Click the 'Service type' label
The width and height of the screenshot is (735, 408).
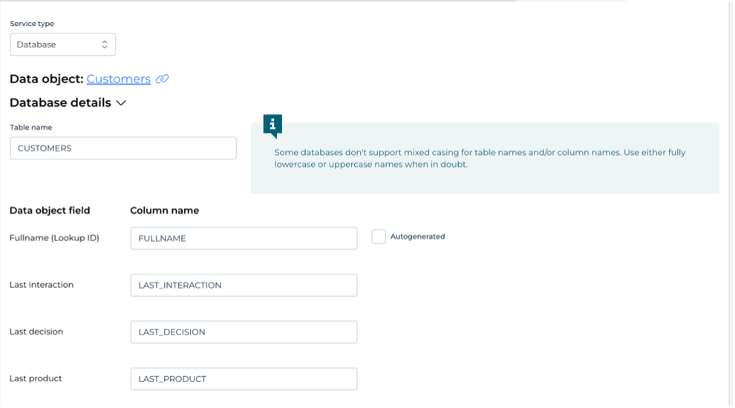tap(32, 24)
